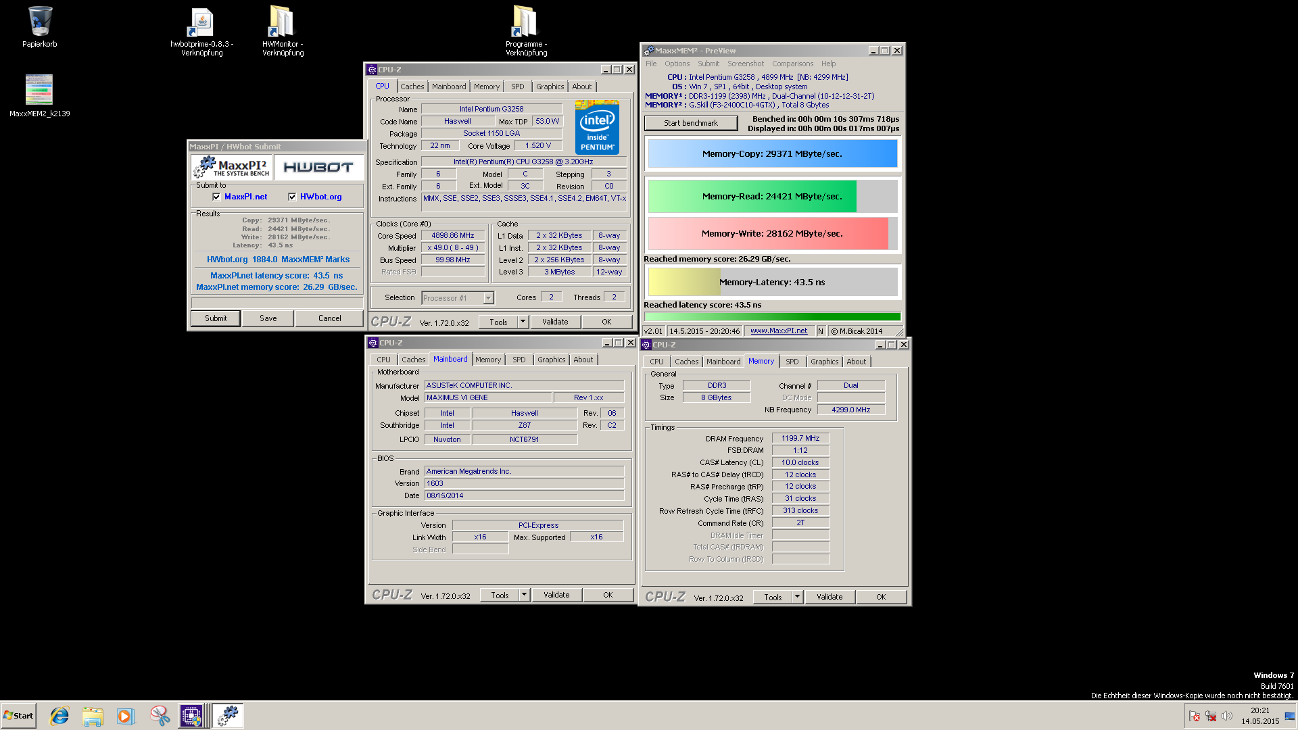The image size is (1298, 730).
Task: Click BIOS Version field 1603
Action: [x=524, y=484]
